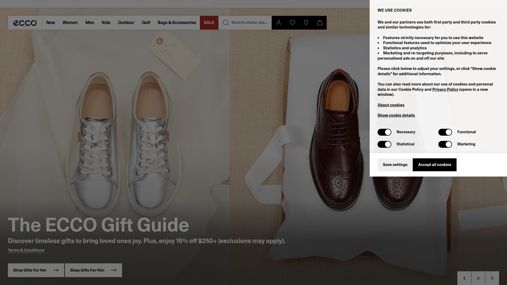The width and height of the screenshot is (507, 285).
Task: Open Bags & Accessories menu
Action: [177, 23]
